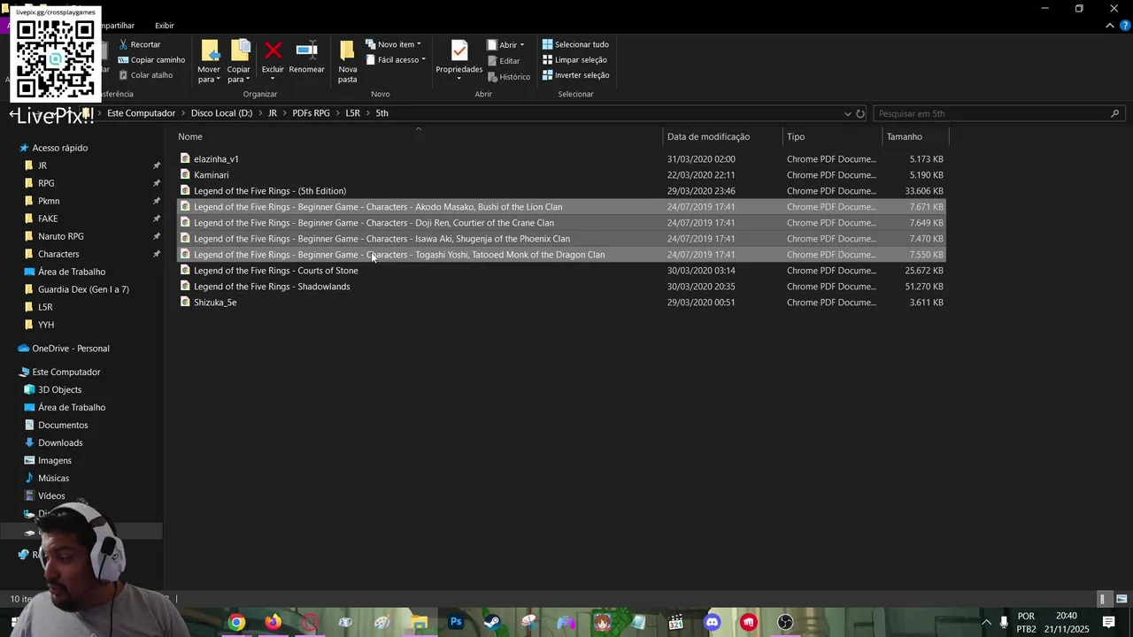Switch to details view in status bar
This screenshot has height=637, width=1133.
click(x=1103, y=599)
